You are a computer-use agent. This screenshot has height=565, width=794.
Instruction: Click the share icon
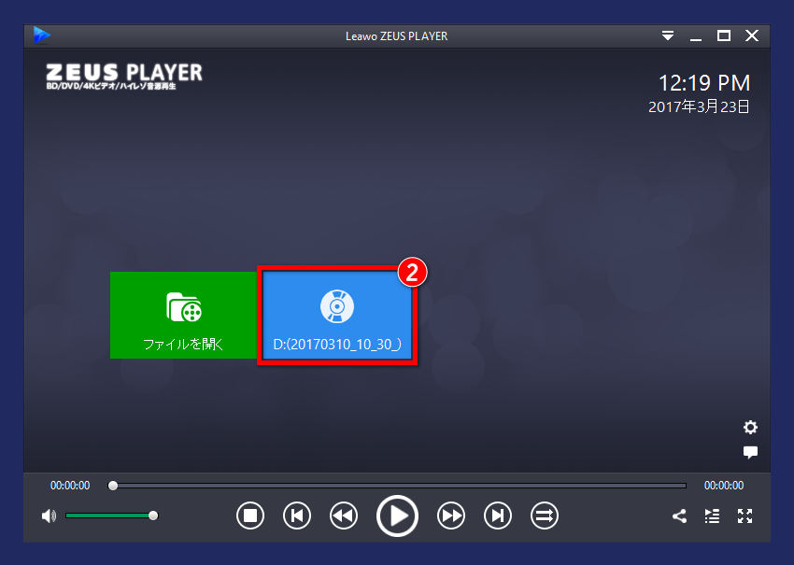[x=678, y=516]
